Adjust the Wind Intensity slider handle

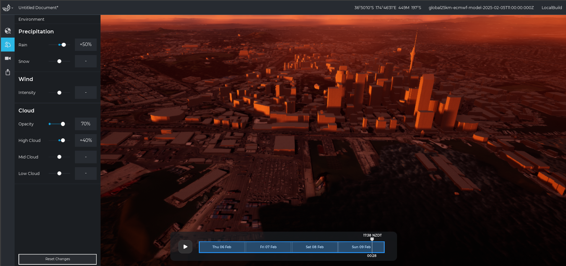pos(59,93)
